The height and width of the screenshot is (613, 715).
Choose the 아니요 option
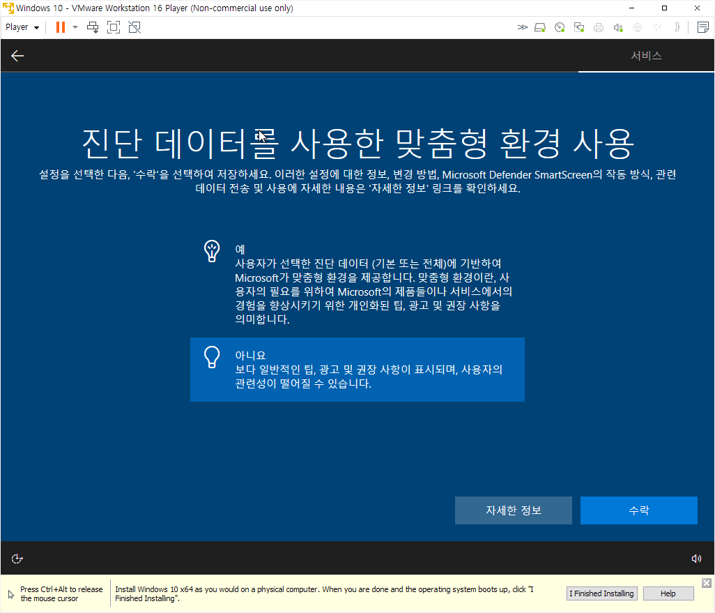(x=357, y=370)
